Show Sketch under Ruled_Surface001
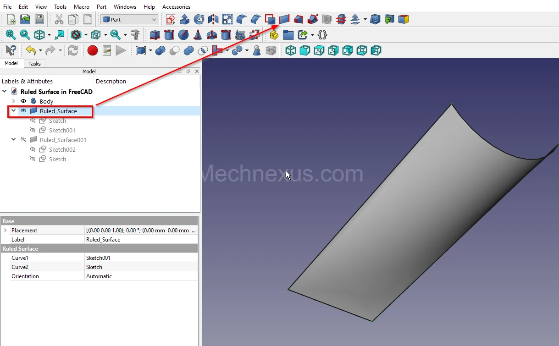 pyautogui.click(x=33, y=159)
